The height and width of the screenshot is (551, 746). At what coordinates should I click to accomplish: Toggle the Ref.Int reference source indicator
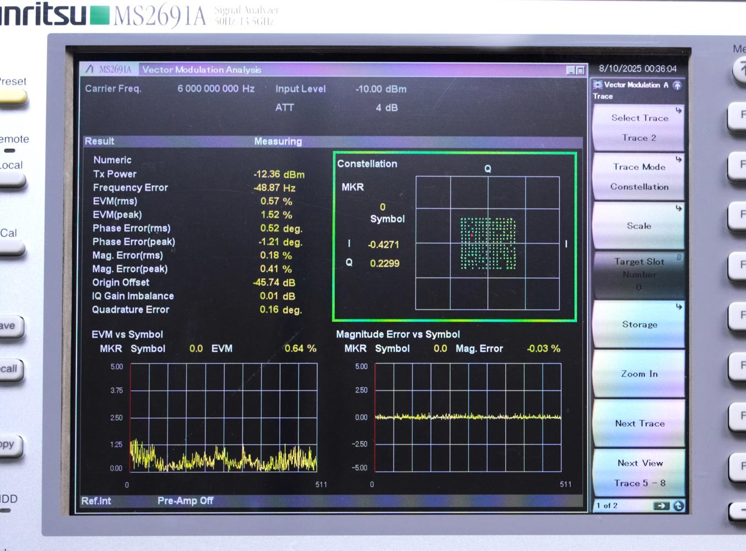[x=96, y=501]
